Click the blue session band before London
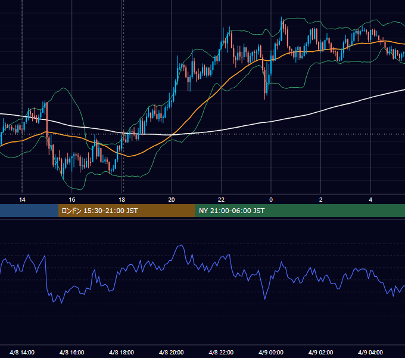Viewport: 405px width, 358px height. (x=29, y=211)
